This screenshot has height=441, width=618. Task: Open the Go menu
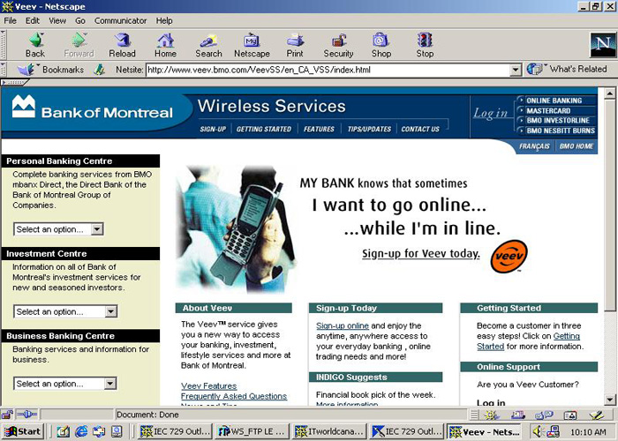click(80, 20)
